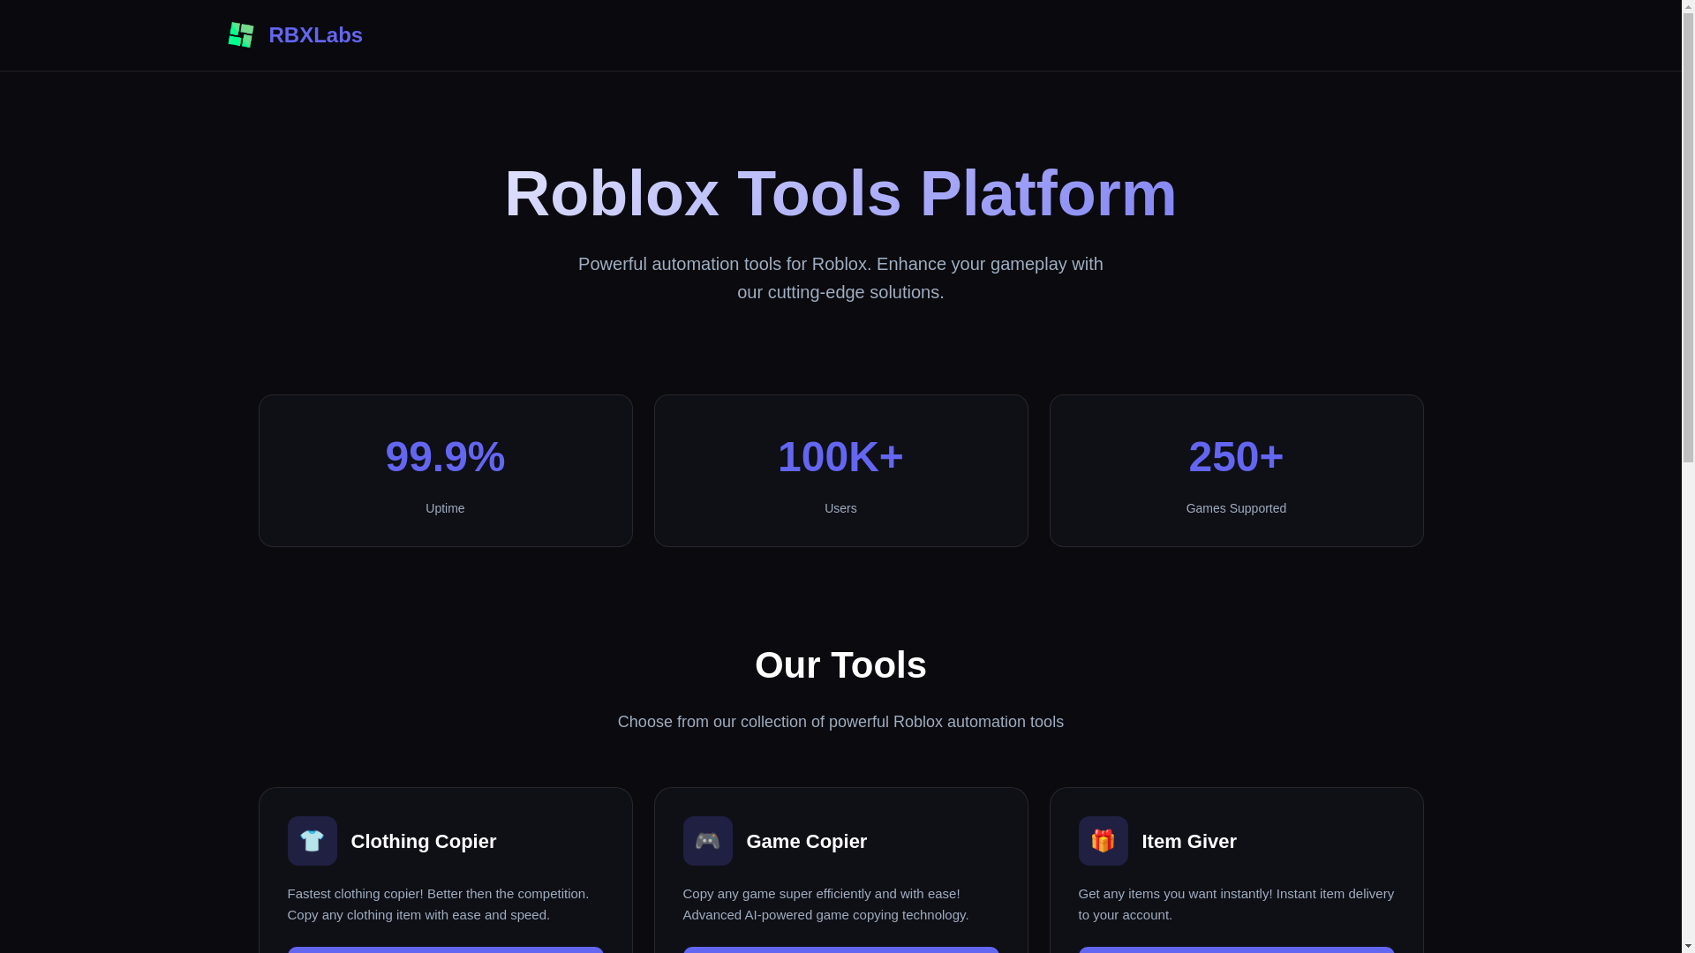Click the Games Supported label
Viewport: 1695px width, 953px height.
click(1236, 508)
